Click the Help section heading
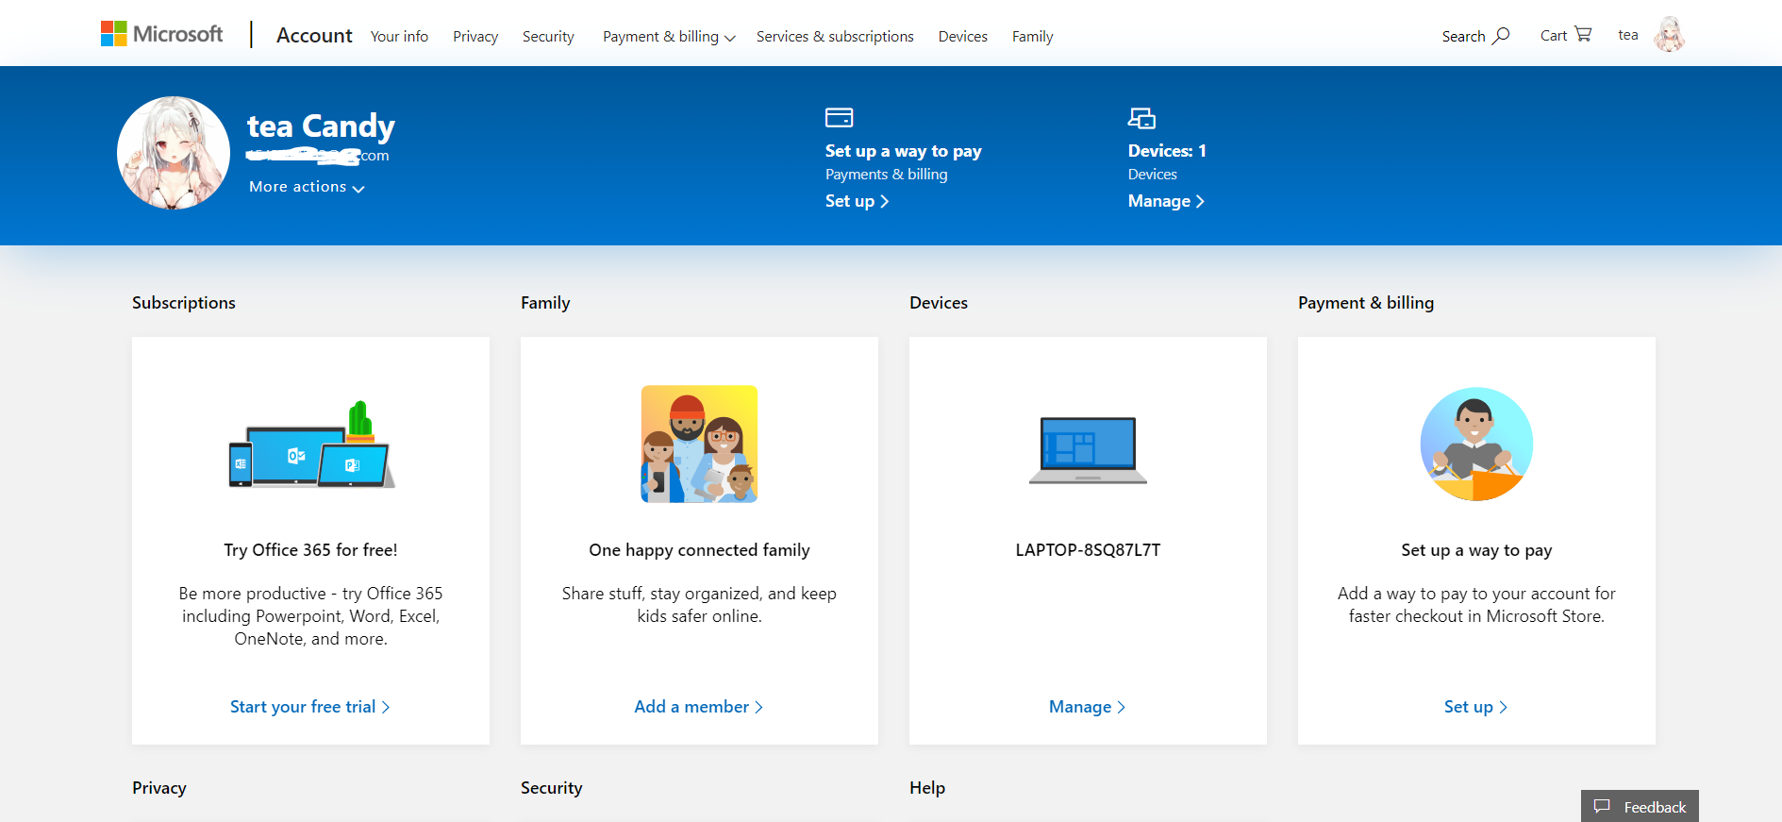Image resolution: width=1782 pixels, height=822 pixels. (x=927, y=788)
